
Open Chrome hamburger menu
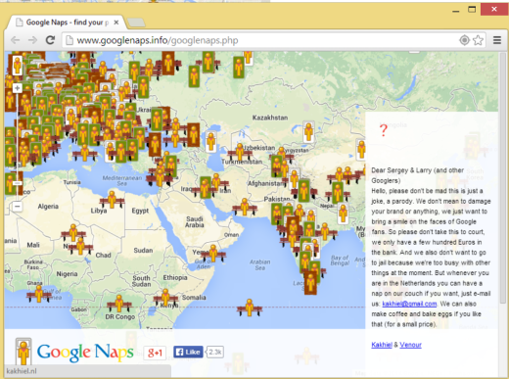click(497, 40)
